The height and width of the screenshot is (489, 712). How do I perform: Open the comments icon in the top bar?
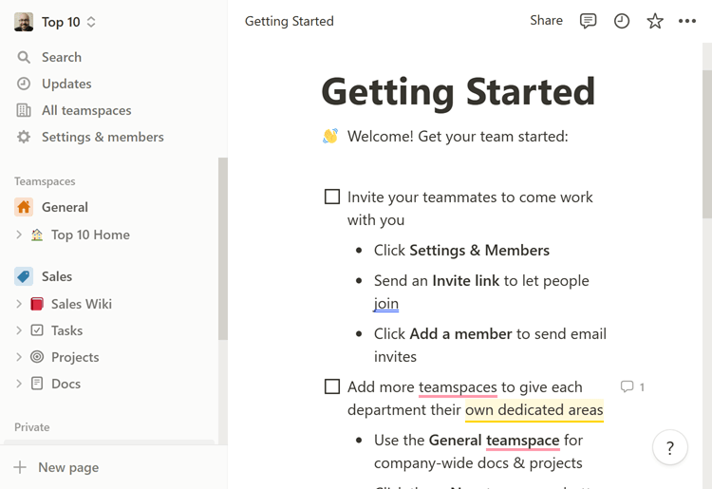[588, 21]
